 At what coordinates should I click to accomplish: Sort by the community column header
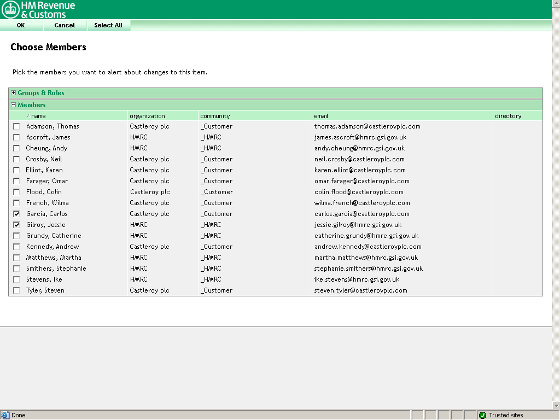(x=215, y=116)
